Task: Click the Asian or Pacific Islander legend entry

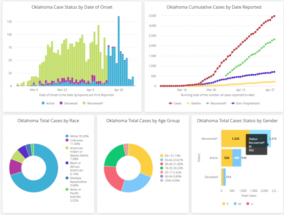Action: coord(74,195)
